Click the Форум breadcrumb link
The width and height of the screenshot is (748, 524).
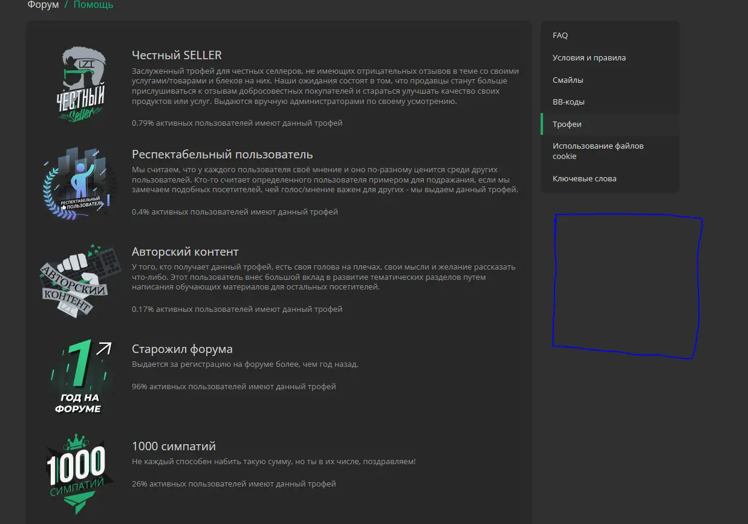click(x=43, y=5)
